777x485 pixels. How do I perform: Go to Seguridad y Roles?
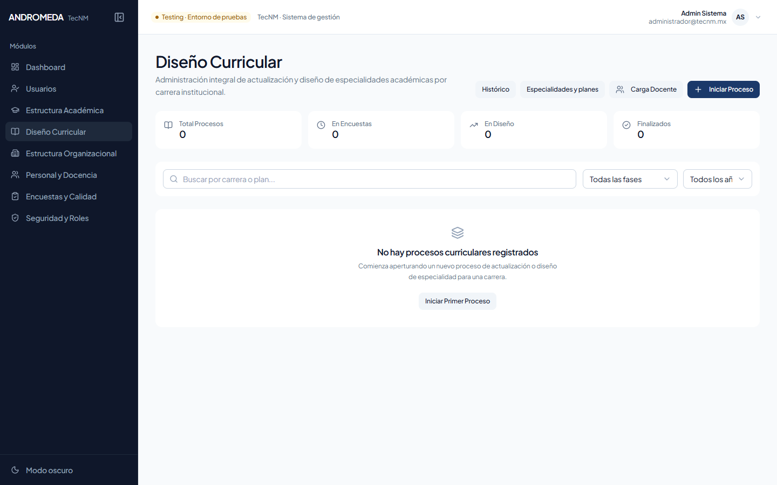[69, 218]
